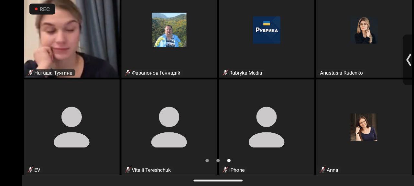
Task: Click muted microphone icon for Rubryka Media
Action: pos(225,73)
